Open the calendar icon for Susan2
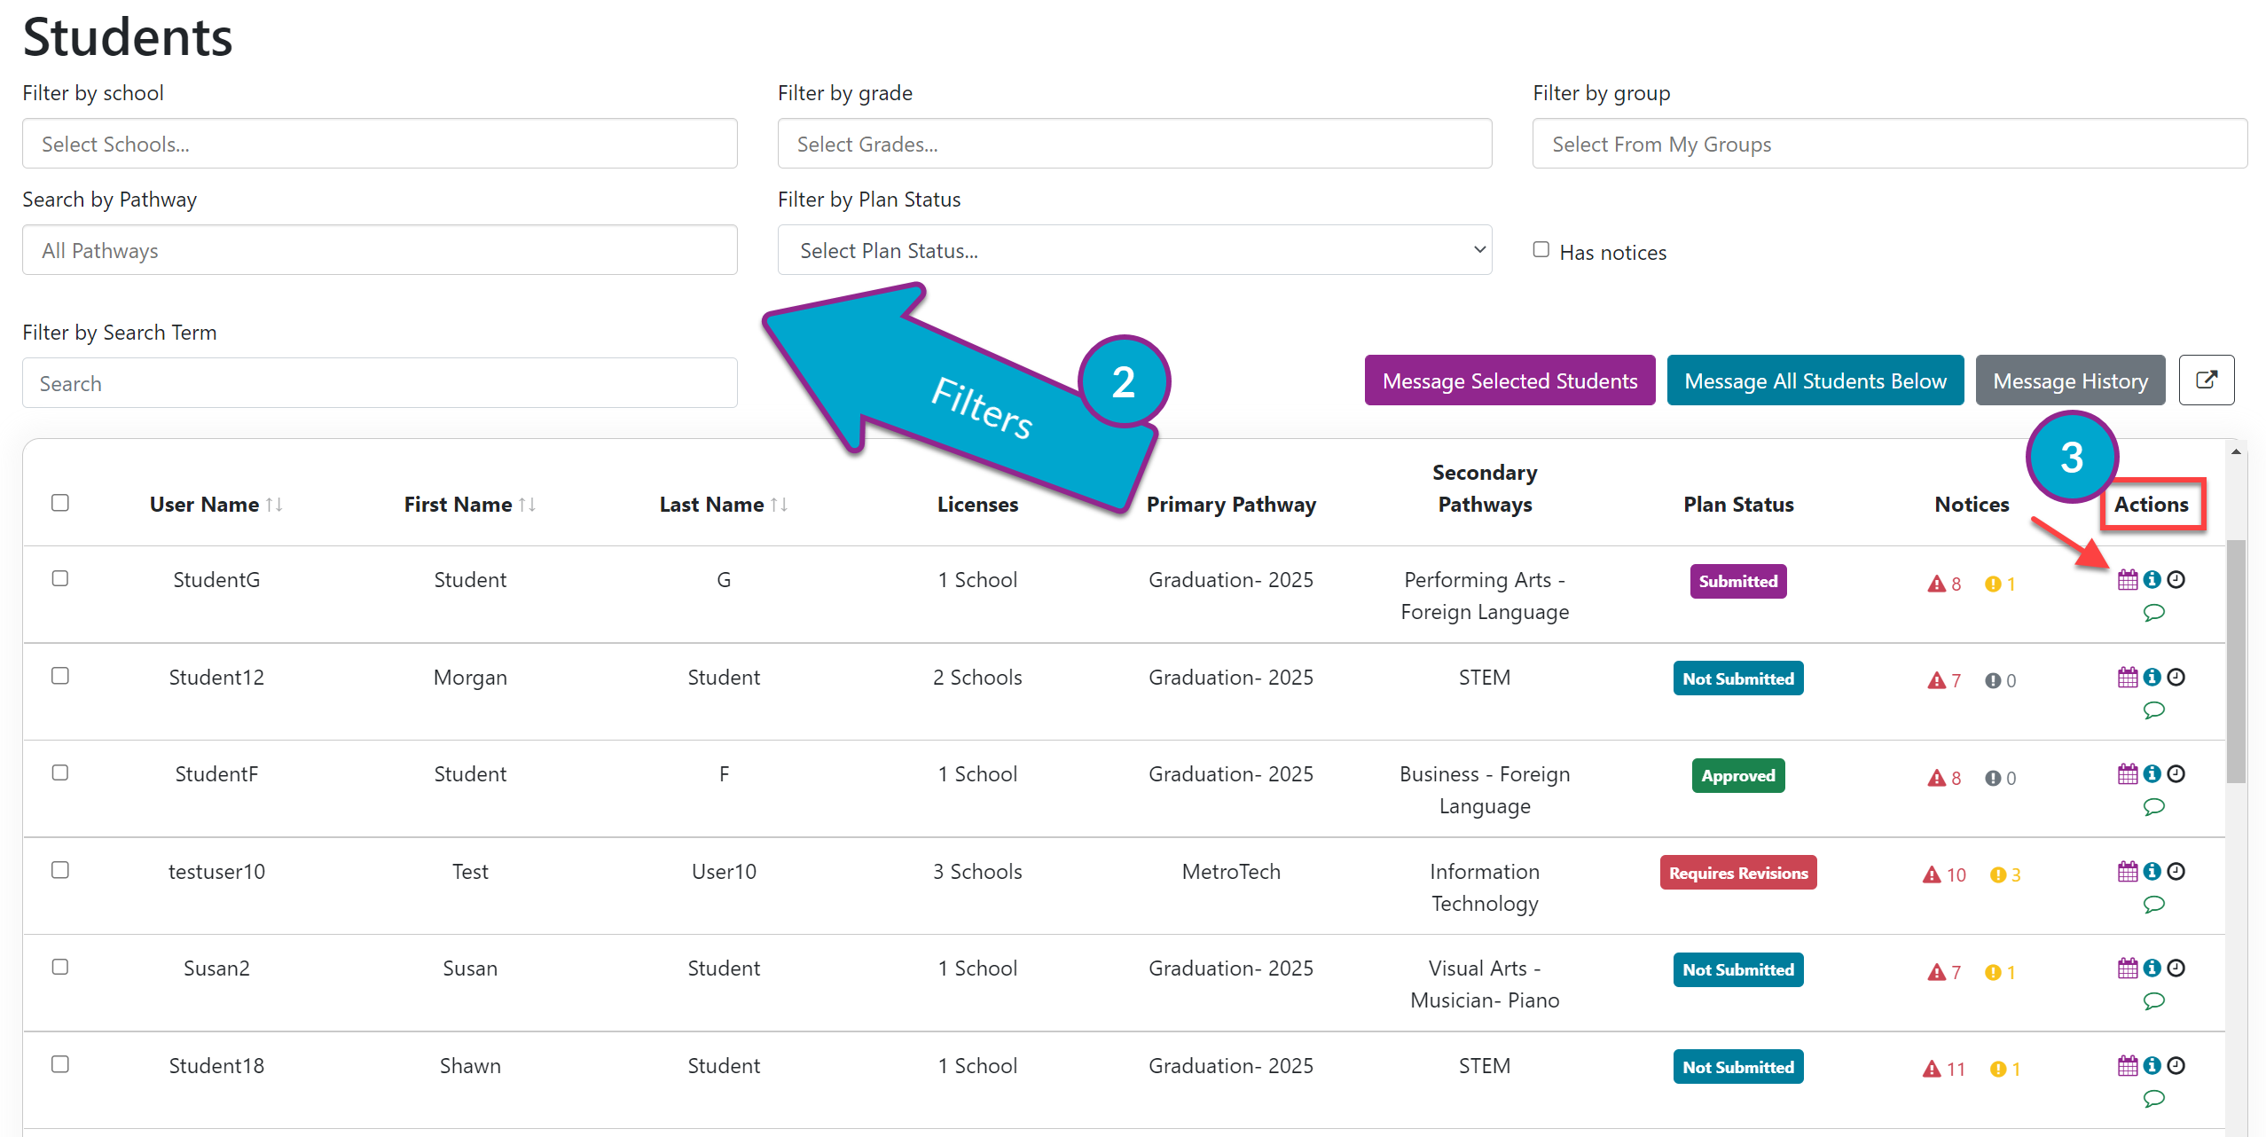Viewport: 2266px width, 1137px height. pos(2128,968)
